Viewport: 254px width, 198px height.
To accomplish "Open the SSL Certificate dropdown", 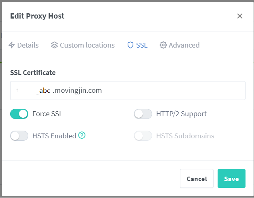I will pyautogui.click(x=128, y=90).
